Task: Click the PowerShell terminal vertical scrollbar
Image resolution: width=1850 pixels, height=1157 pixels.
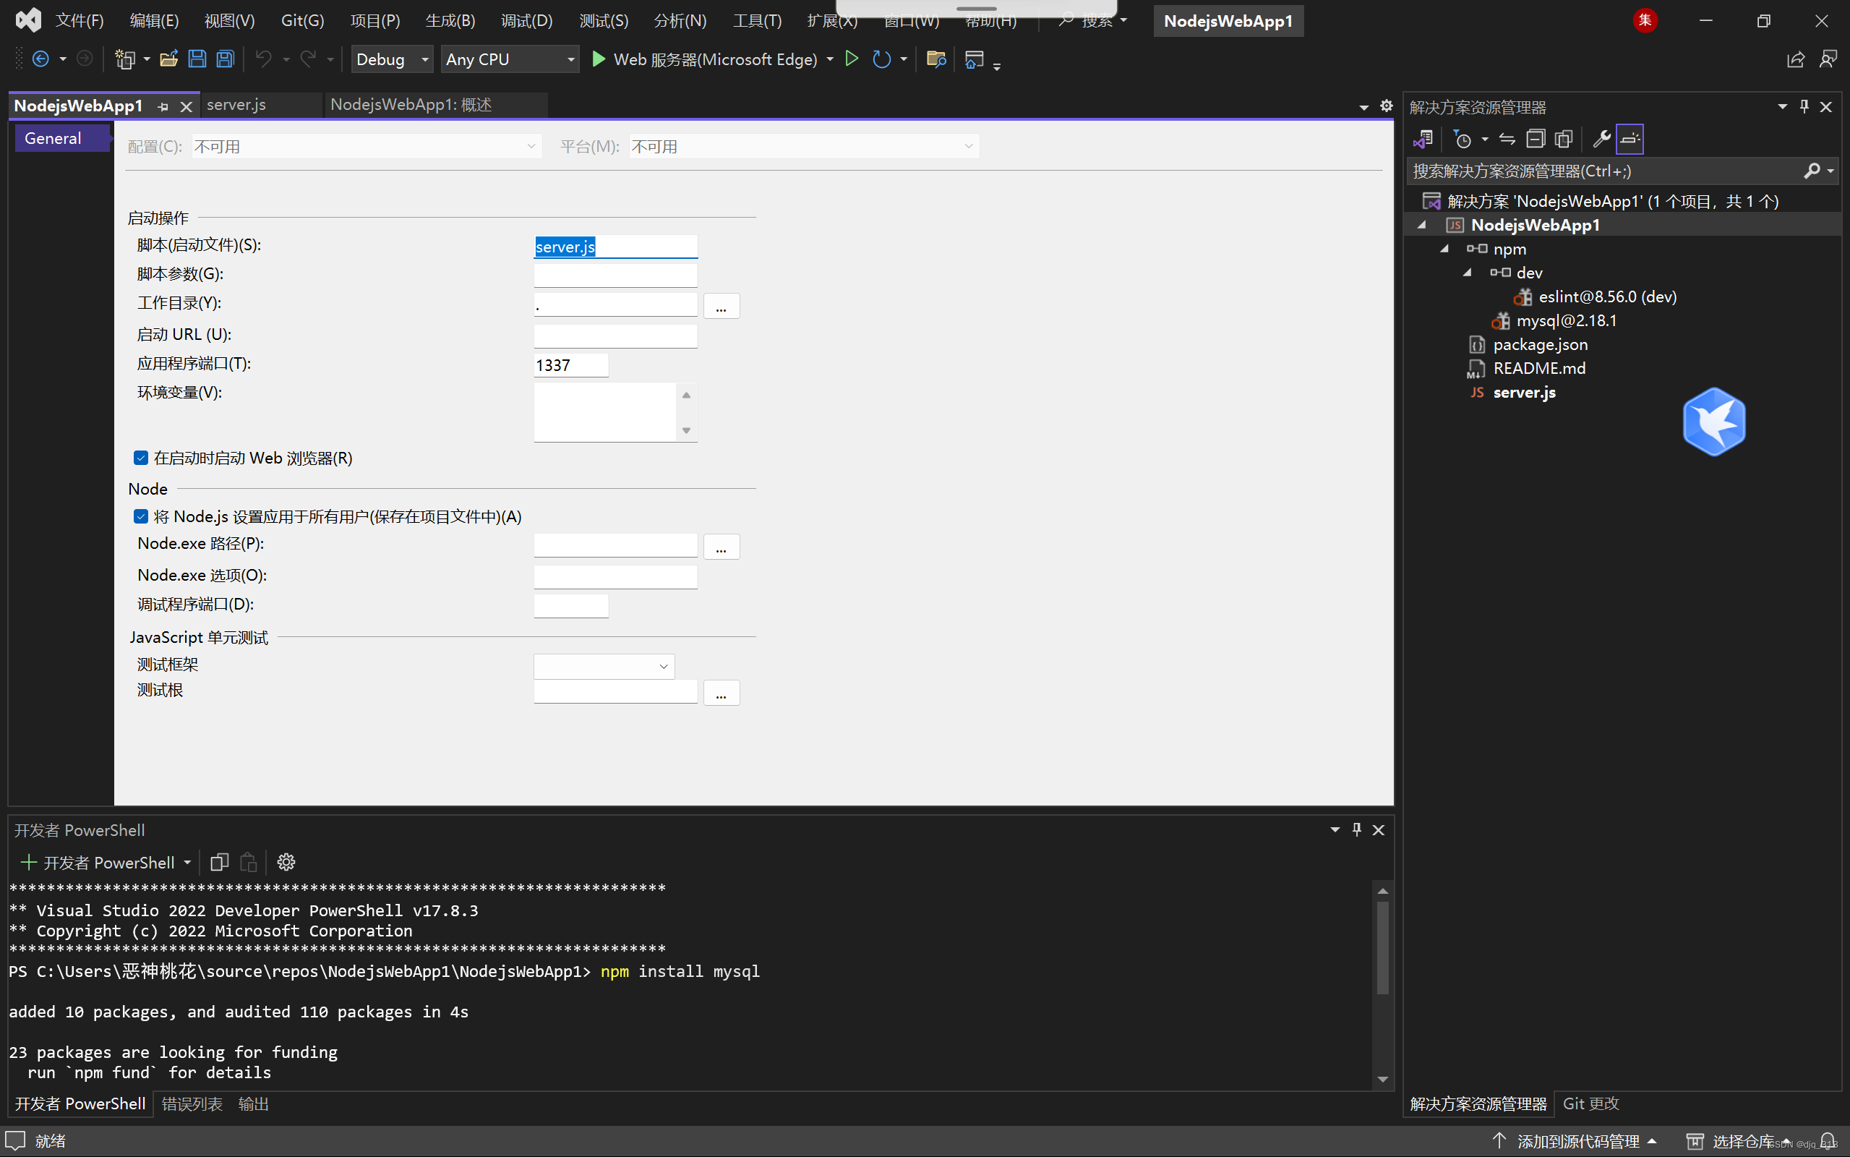Action: (x=1382, y=949)
